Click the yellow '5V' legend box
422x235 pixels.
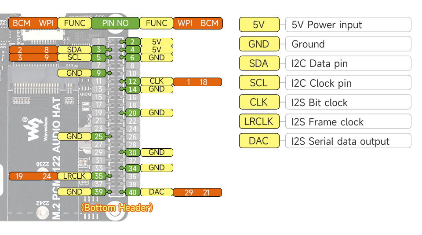click(259, 25)
